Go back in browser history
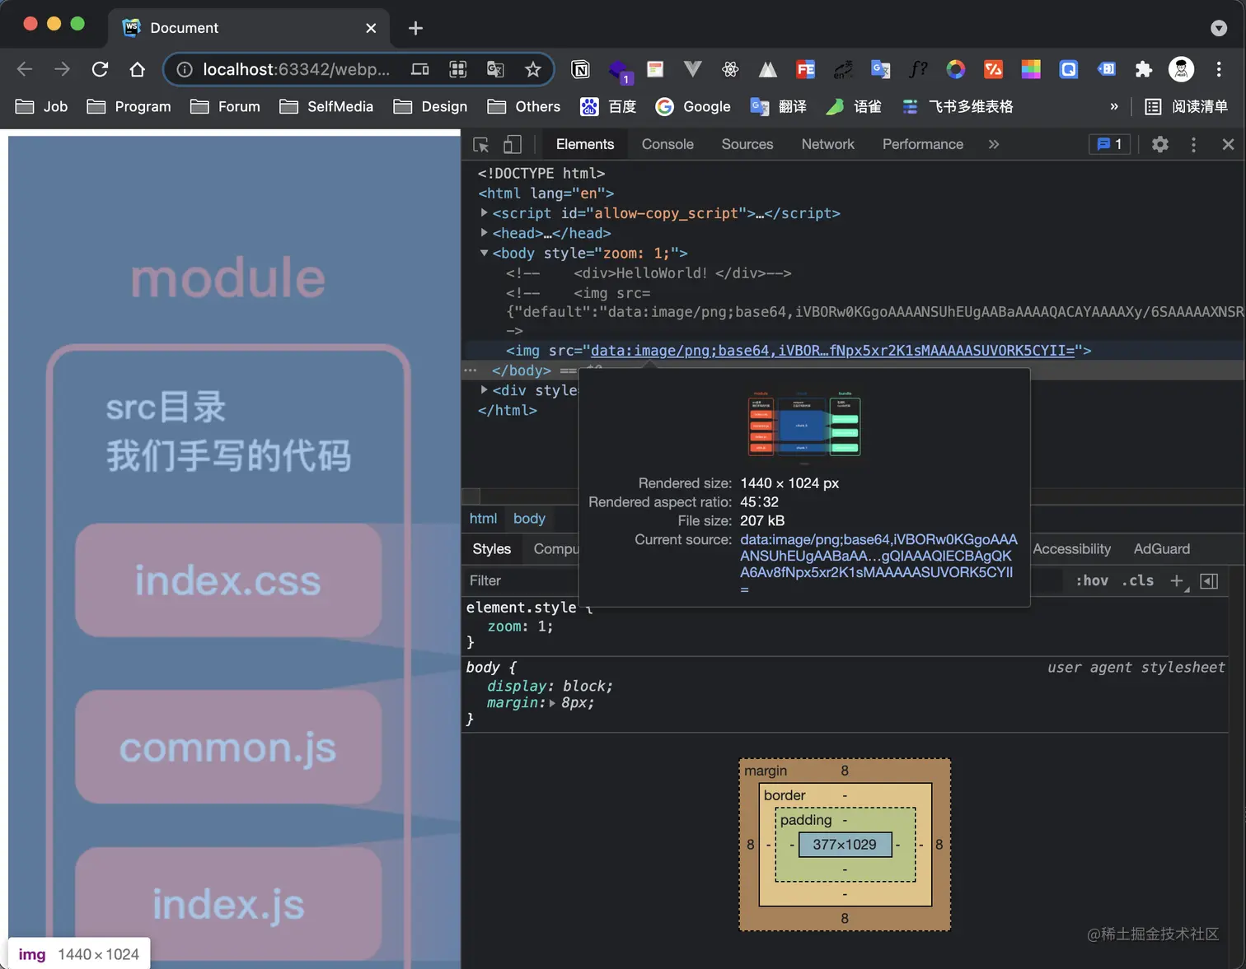Image resolution: width=1246 pixels, height=969 pixels. click(x=25, y=69)
